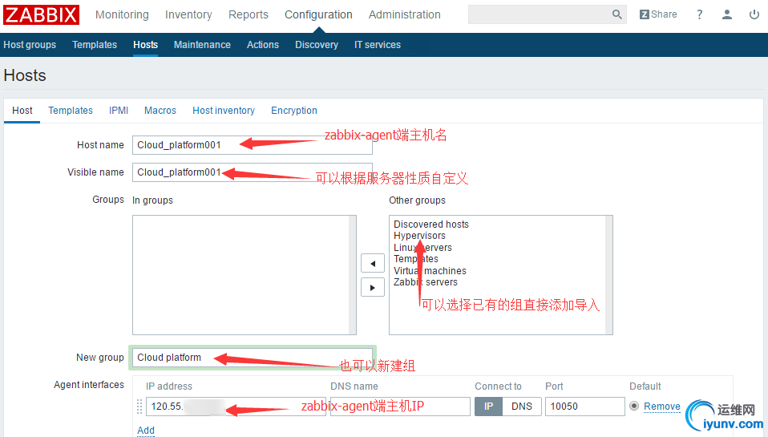
Task: Click the DNS name field
Action: click(400, 407)
